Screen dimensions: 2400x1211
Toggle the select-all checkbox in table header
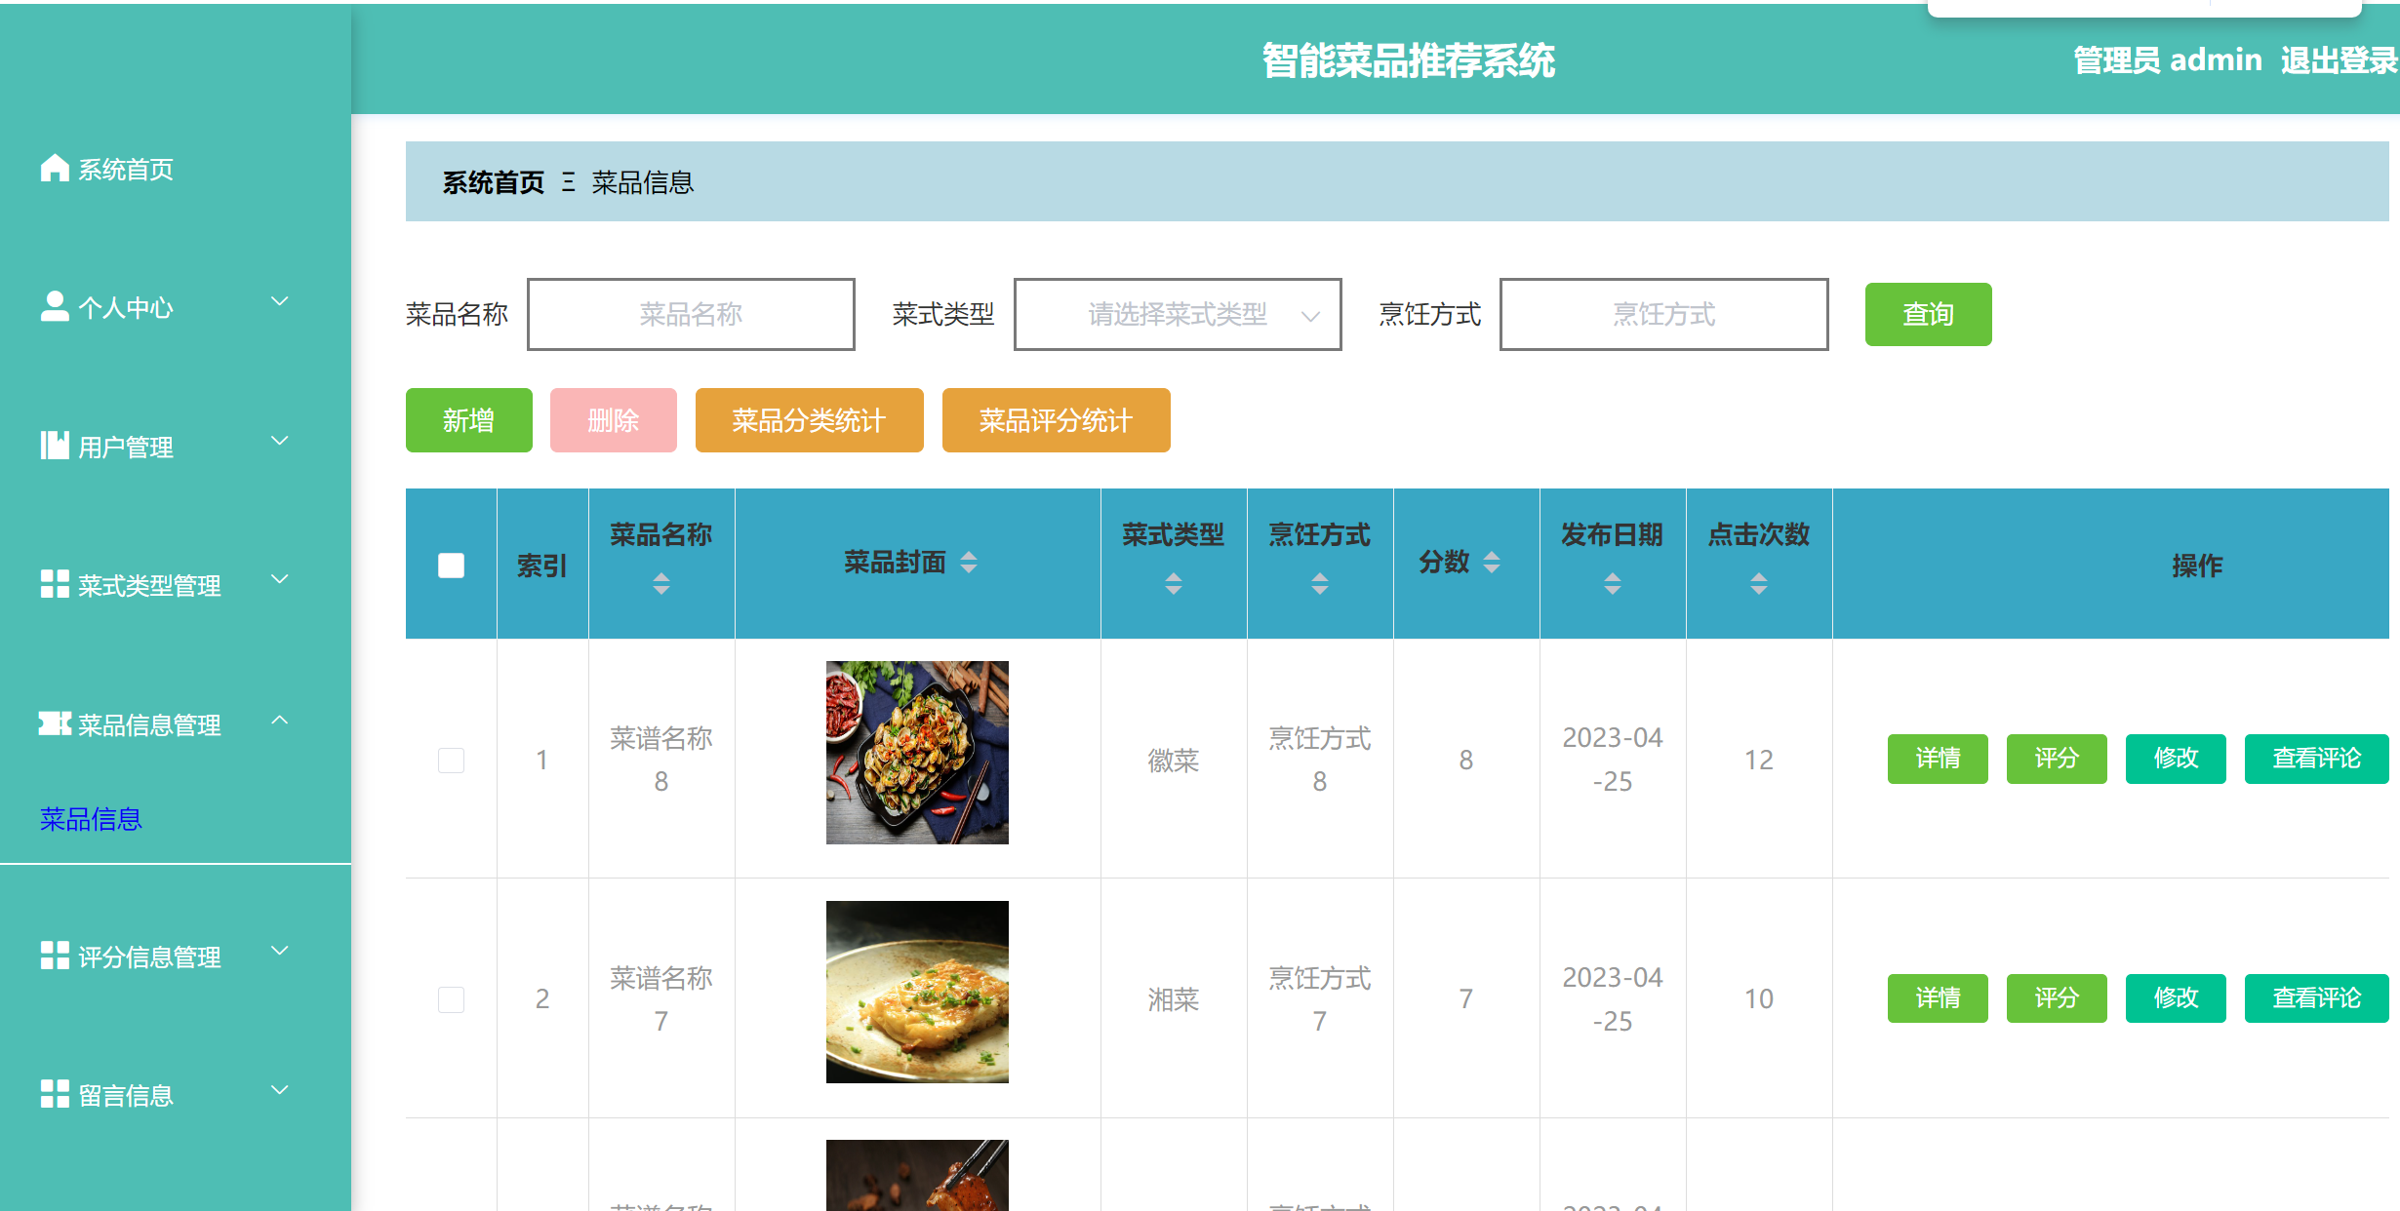pos(450,564)
